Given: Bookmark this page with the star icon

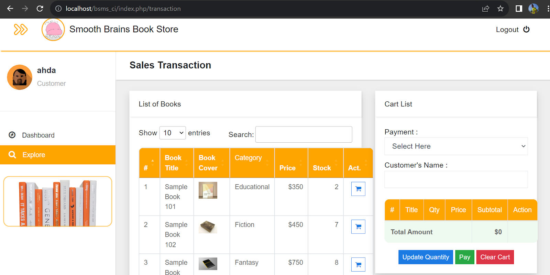Looking at the screenshot, I should (500, 9).
